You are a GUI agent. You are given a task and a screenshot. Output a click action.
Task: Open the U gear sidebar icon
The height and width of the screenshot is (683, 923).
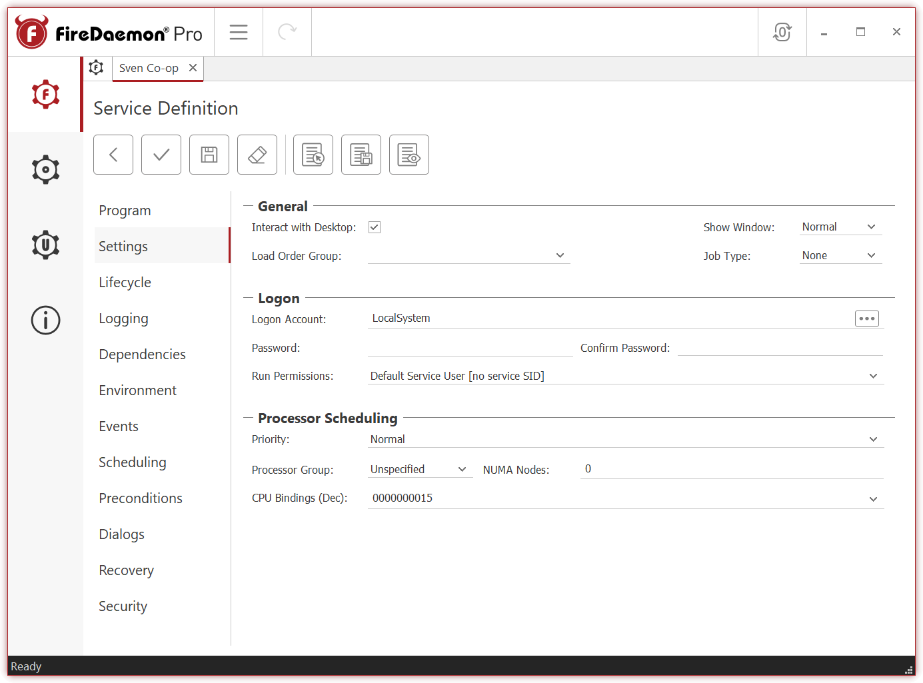45,245
